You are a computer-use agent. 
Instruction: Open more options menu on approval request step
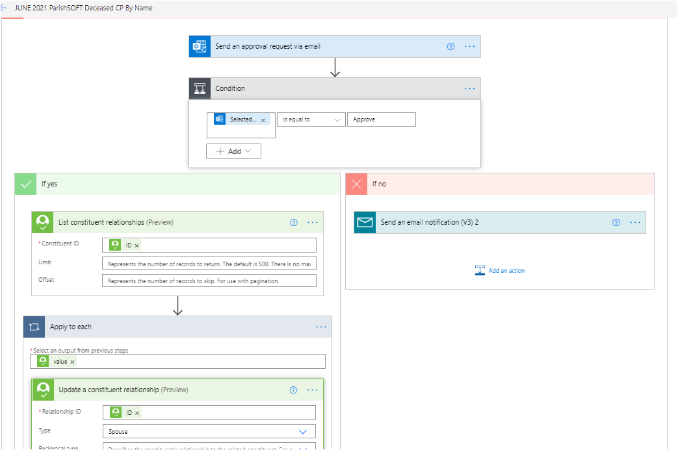tap(469, 46)
